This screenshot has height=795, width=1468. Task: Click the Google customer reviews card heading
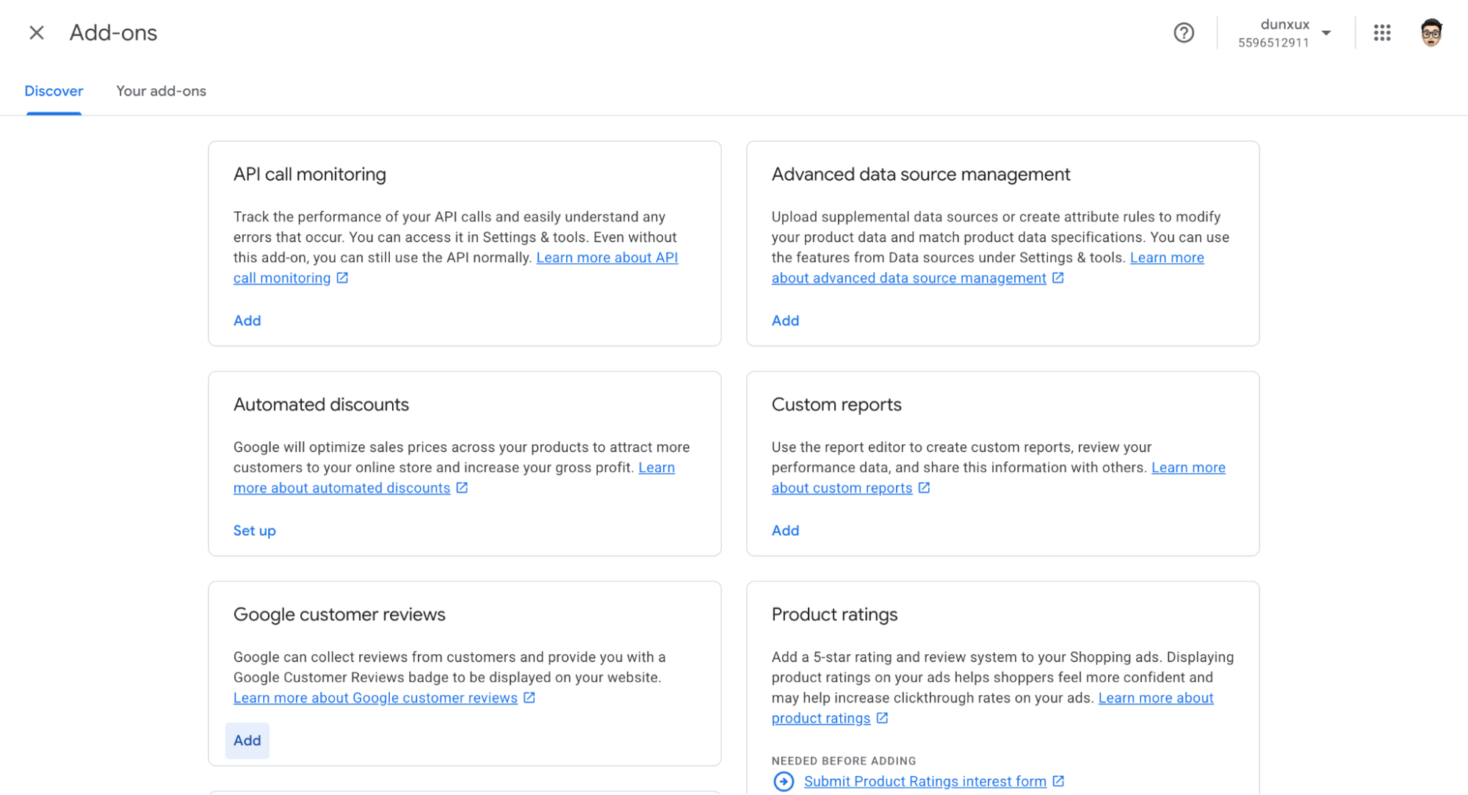point(339,615)
